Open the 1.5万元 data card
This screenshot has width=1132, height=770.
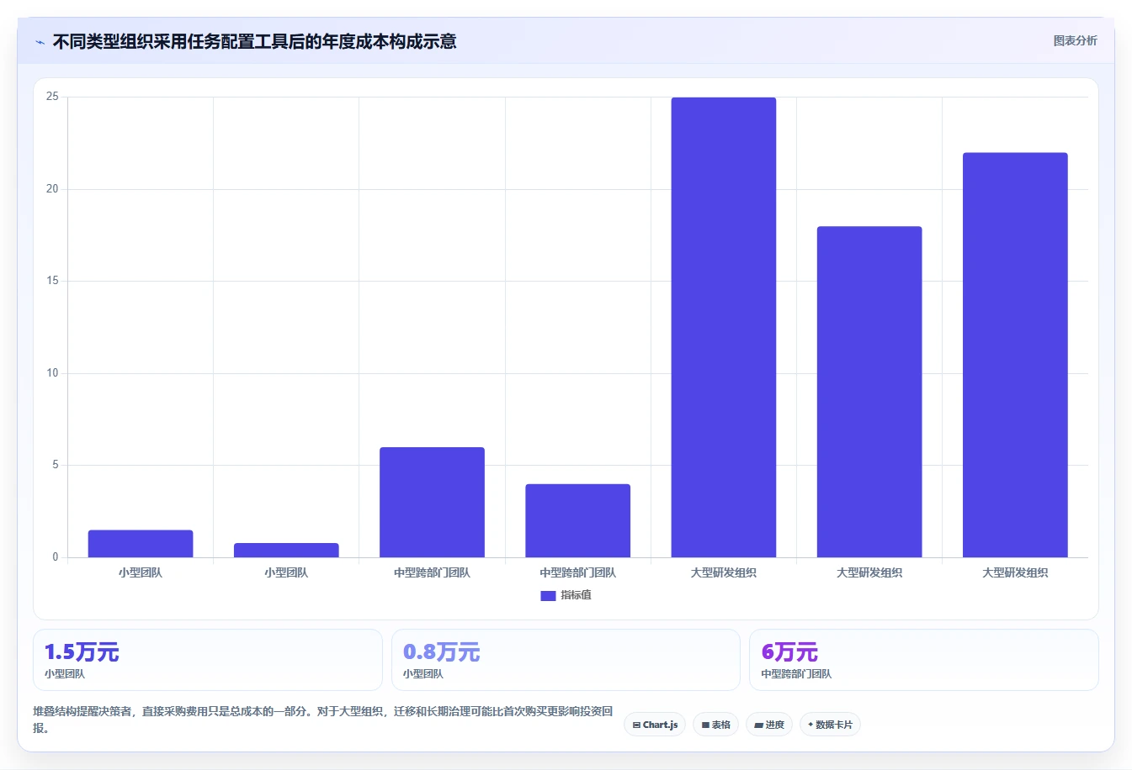[208, 660]
